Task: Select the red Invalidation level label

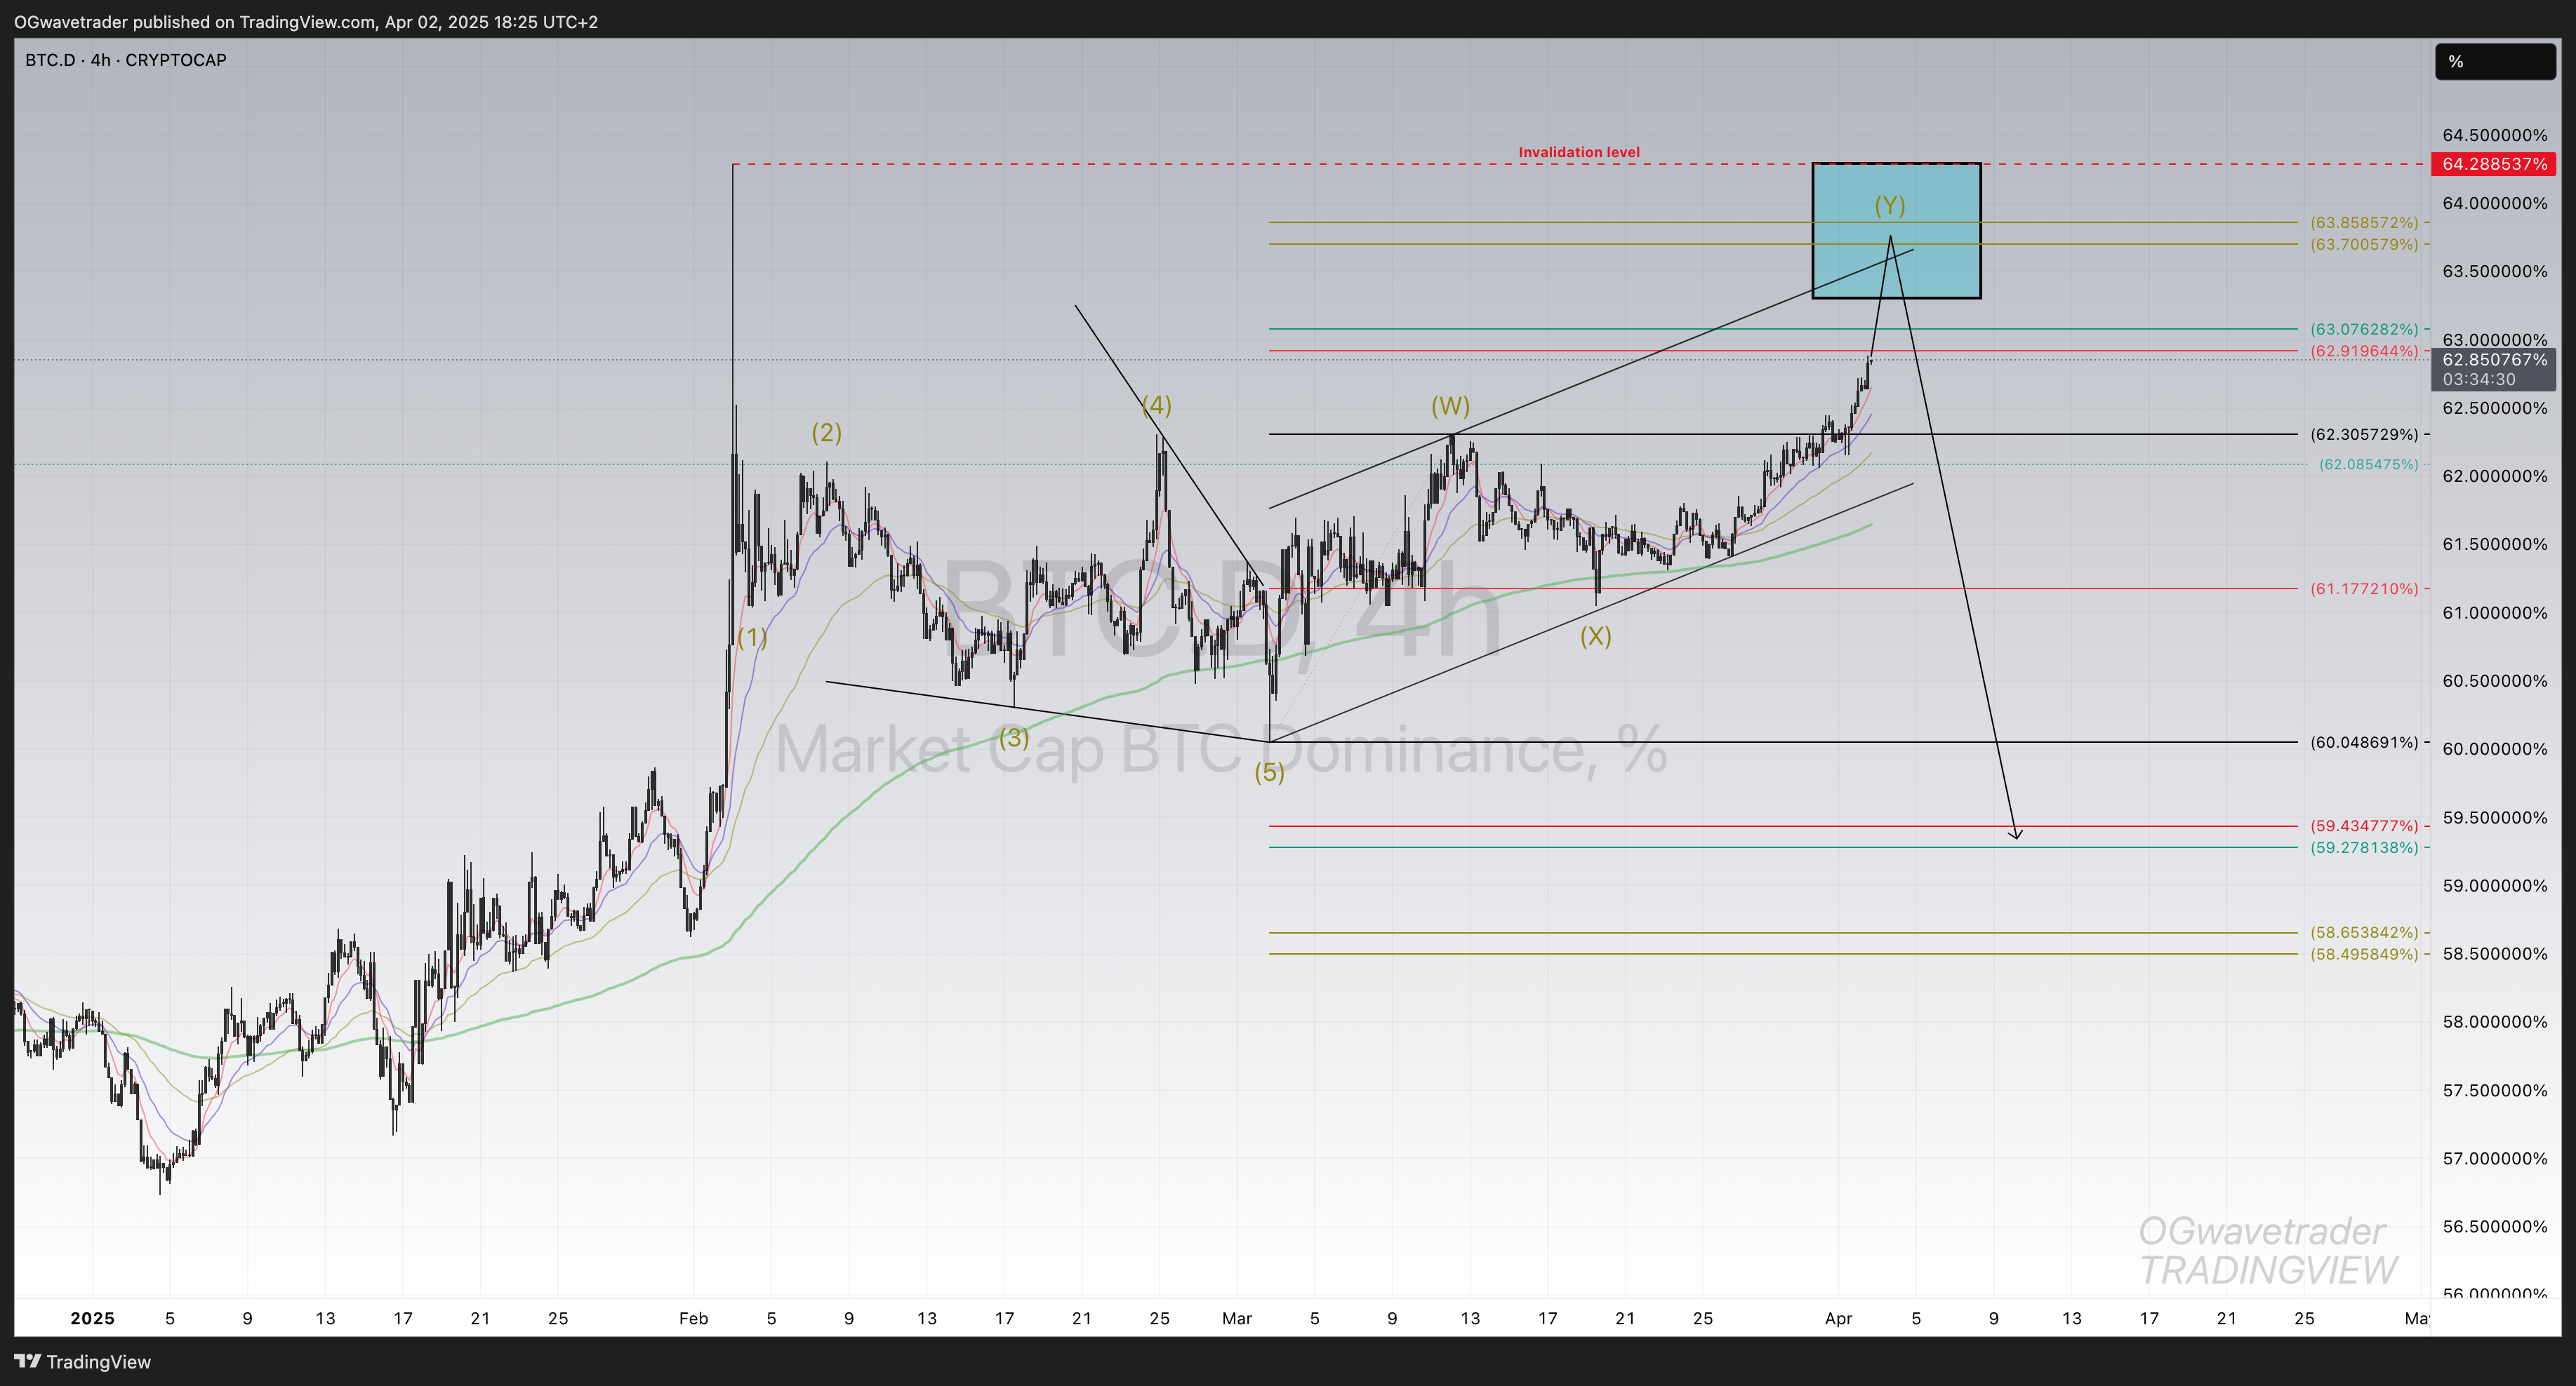Action: [x=1579, y=152]
